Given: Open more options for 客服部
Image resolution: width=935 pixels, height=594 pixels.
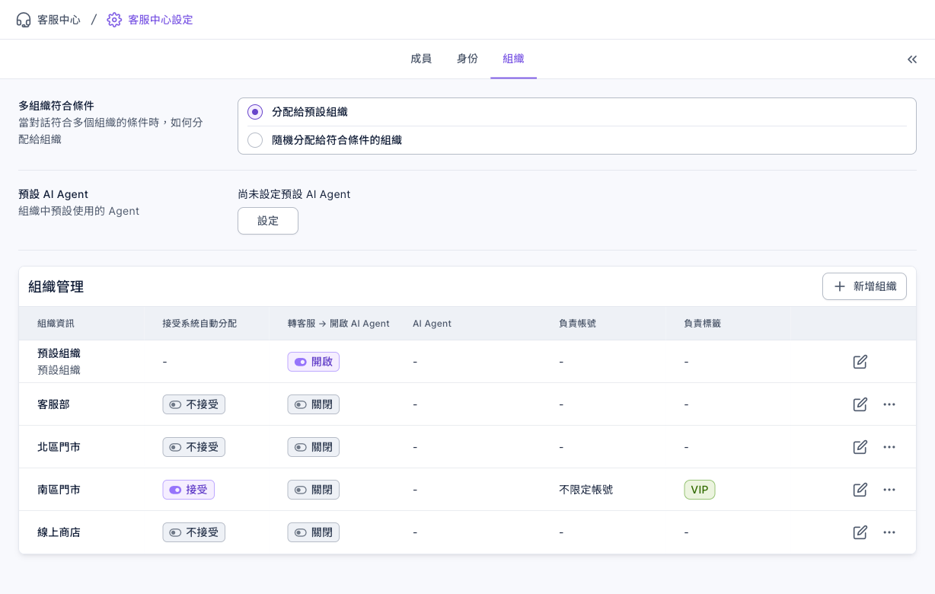Looking at the screenshot, I should (889, 404).
